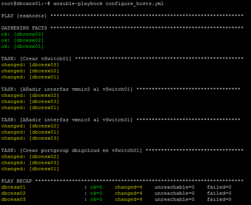Click changed: [dbcesx03] under the vmnic3 task

coord(30,139)
